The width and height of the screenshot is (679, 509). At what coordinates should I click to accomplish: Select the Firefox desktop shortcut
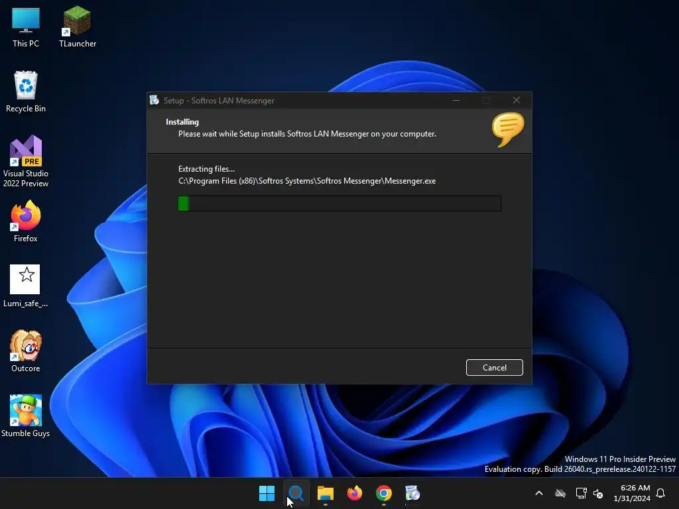(26, 221)
